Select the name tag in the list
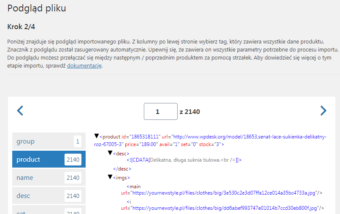The height and width of the screenshot is (214, 340). 49,178
